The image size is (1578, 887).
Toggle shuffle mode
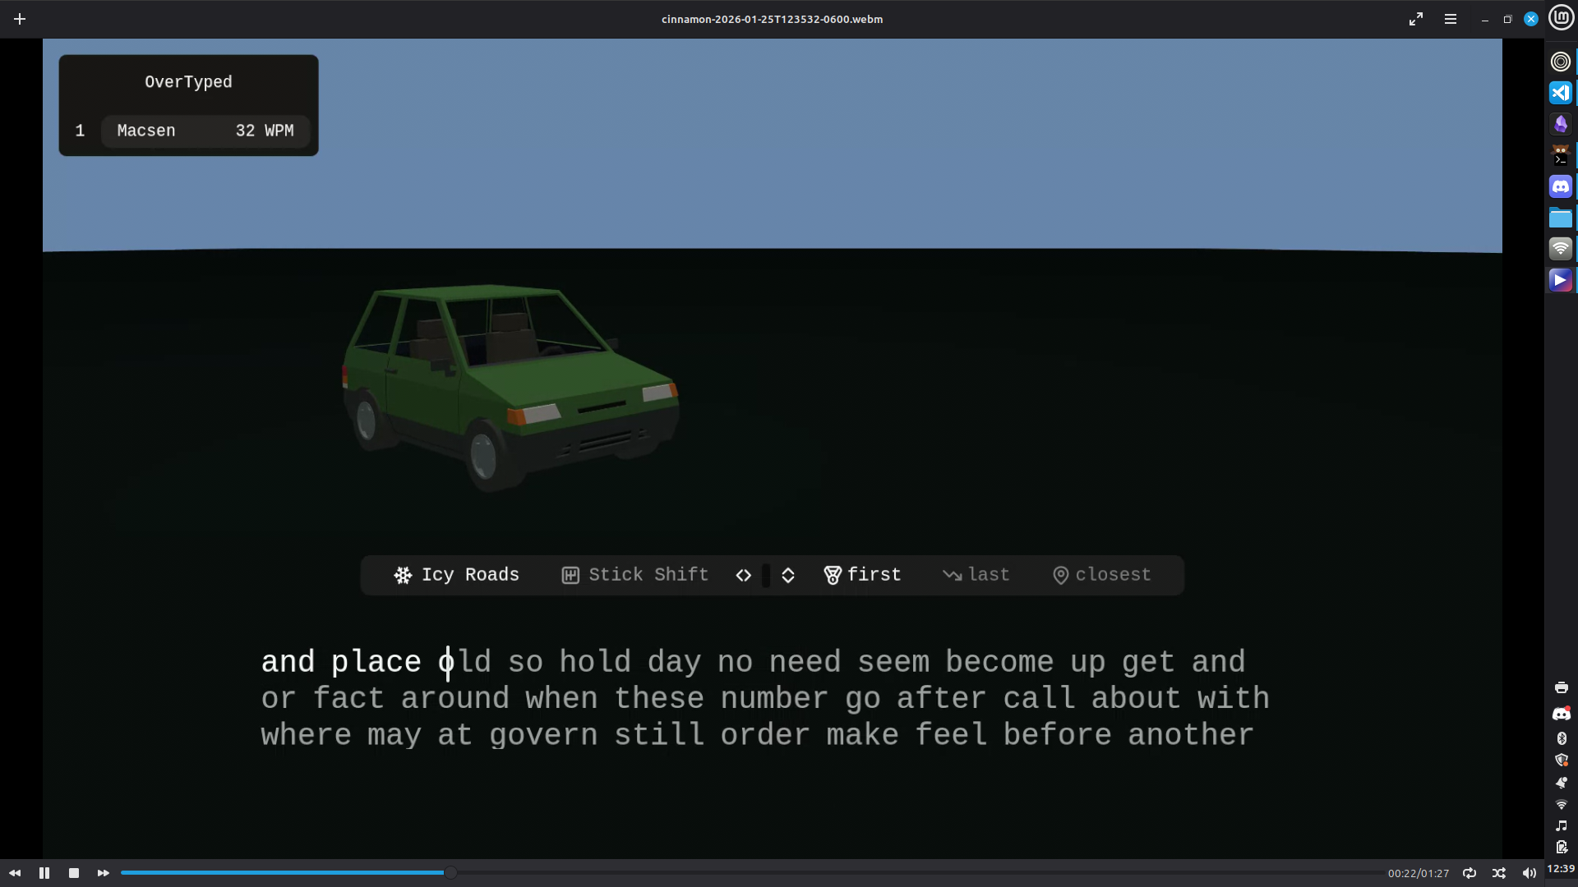click(x=1499, y=873)
